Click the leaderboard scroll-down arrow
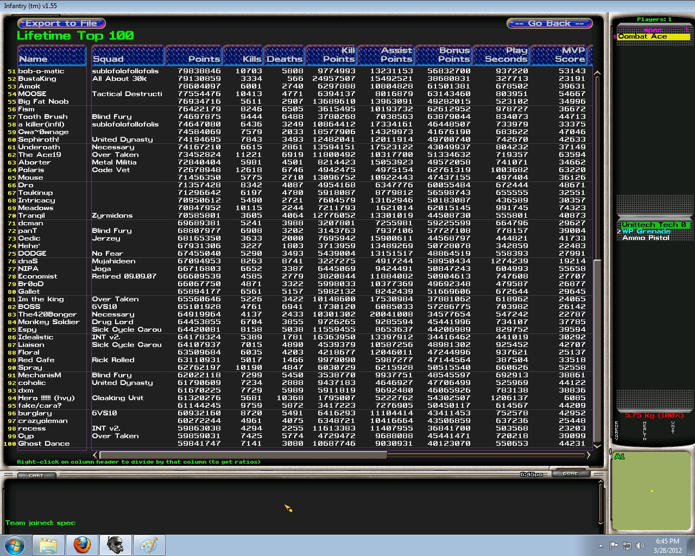Viewport: 695px width, 556px height. 597,446
